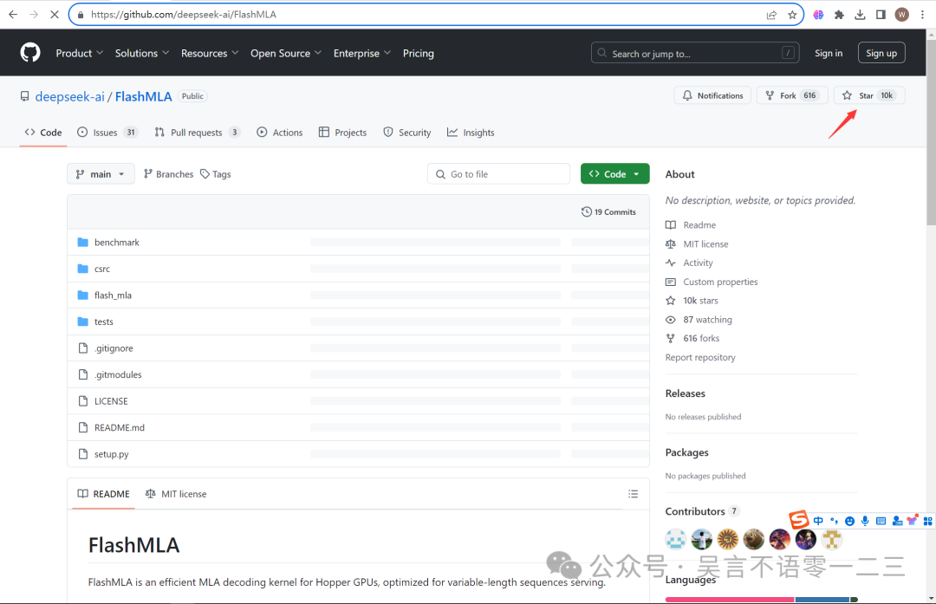Image resolution: width=936 pixels, height=604 pixels.
Task: Stop loading the page
Action: coord(55,15)
